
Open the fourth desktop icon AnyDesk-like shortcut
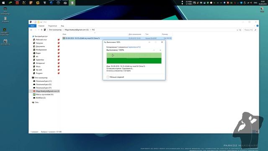click(5, 42)
